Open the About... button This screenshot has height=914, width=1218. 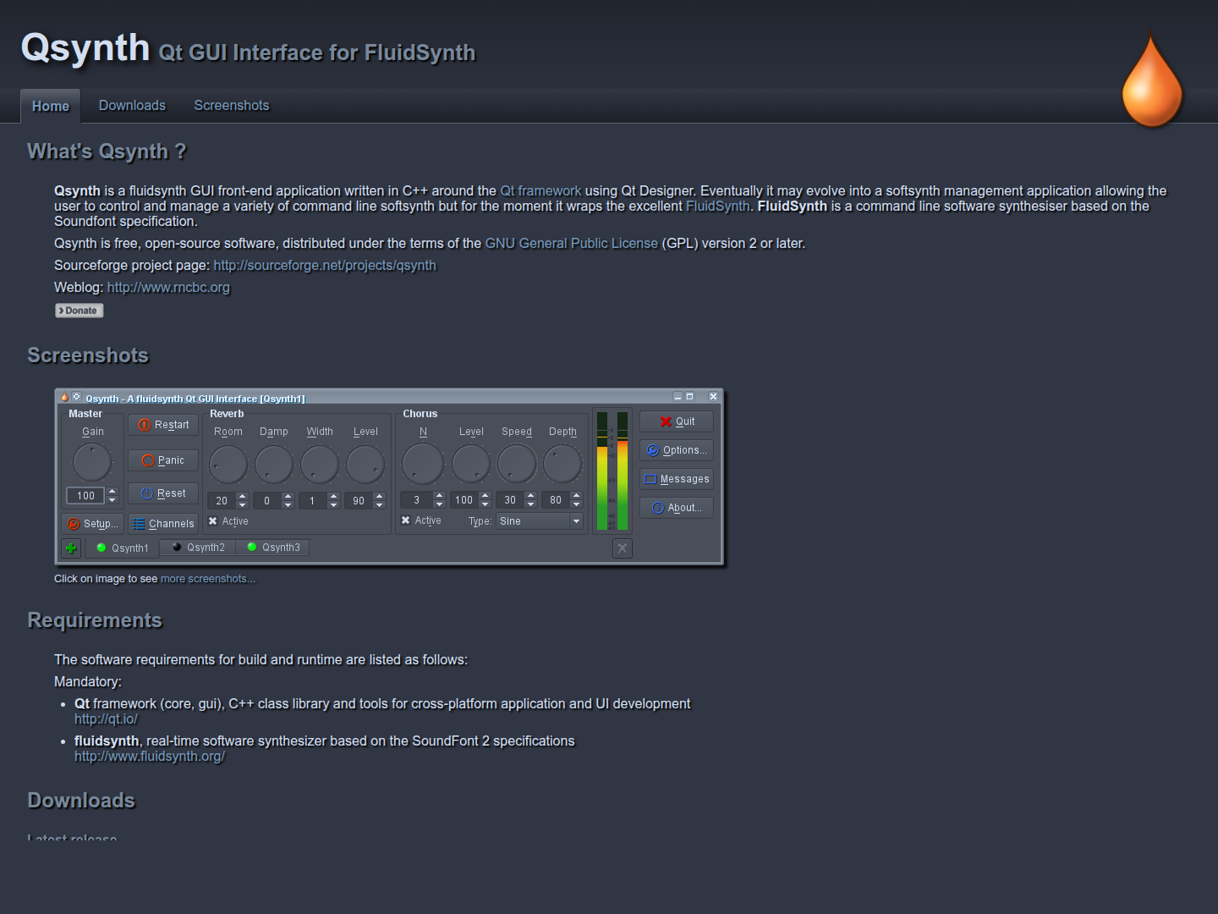[677, 508]
